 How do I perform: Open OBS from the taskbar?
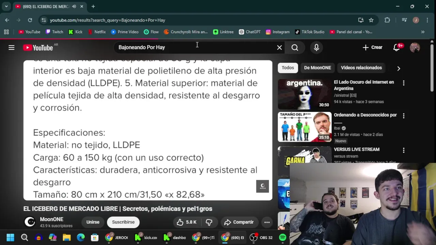(262, 238)
